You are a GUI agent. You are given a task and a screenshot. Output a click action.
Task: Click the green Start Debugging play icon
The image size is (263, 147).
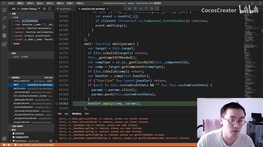coord(18,9)
